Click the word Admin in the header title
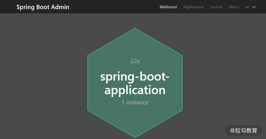 pos(60,7)
